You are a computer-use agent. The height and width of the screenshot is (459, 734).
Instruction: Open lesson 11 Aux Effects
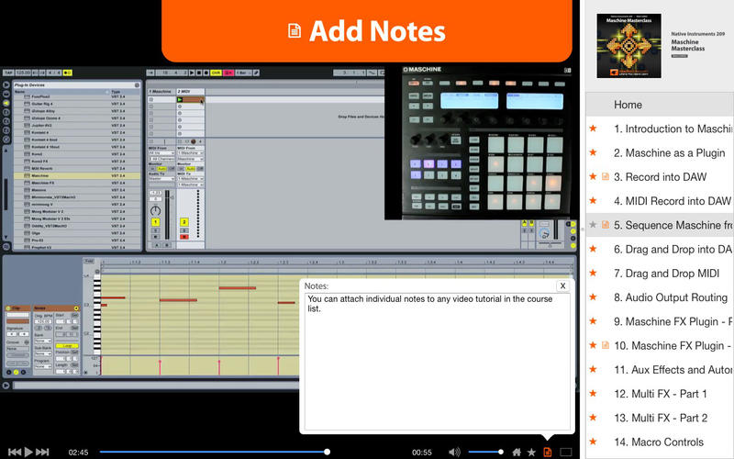click(673, 370)
